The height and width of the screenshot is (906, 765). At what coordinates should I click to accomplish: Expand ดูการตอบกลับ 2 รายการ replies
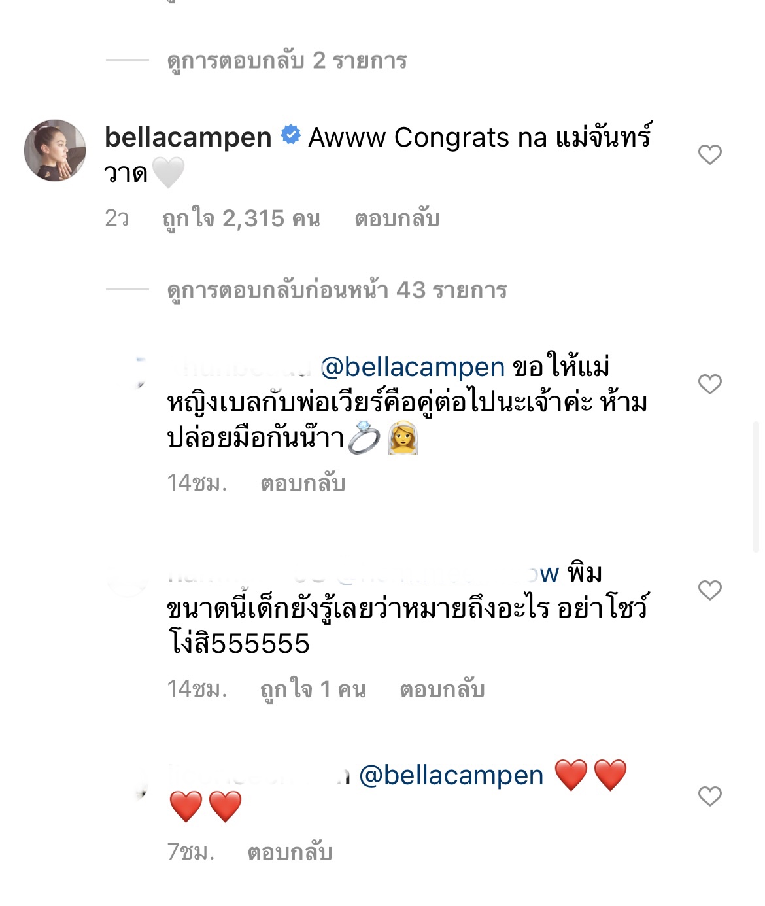287,61
